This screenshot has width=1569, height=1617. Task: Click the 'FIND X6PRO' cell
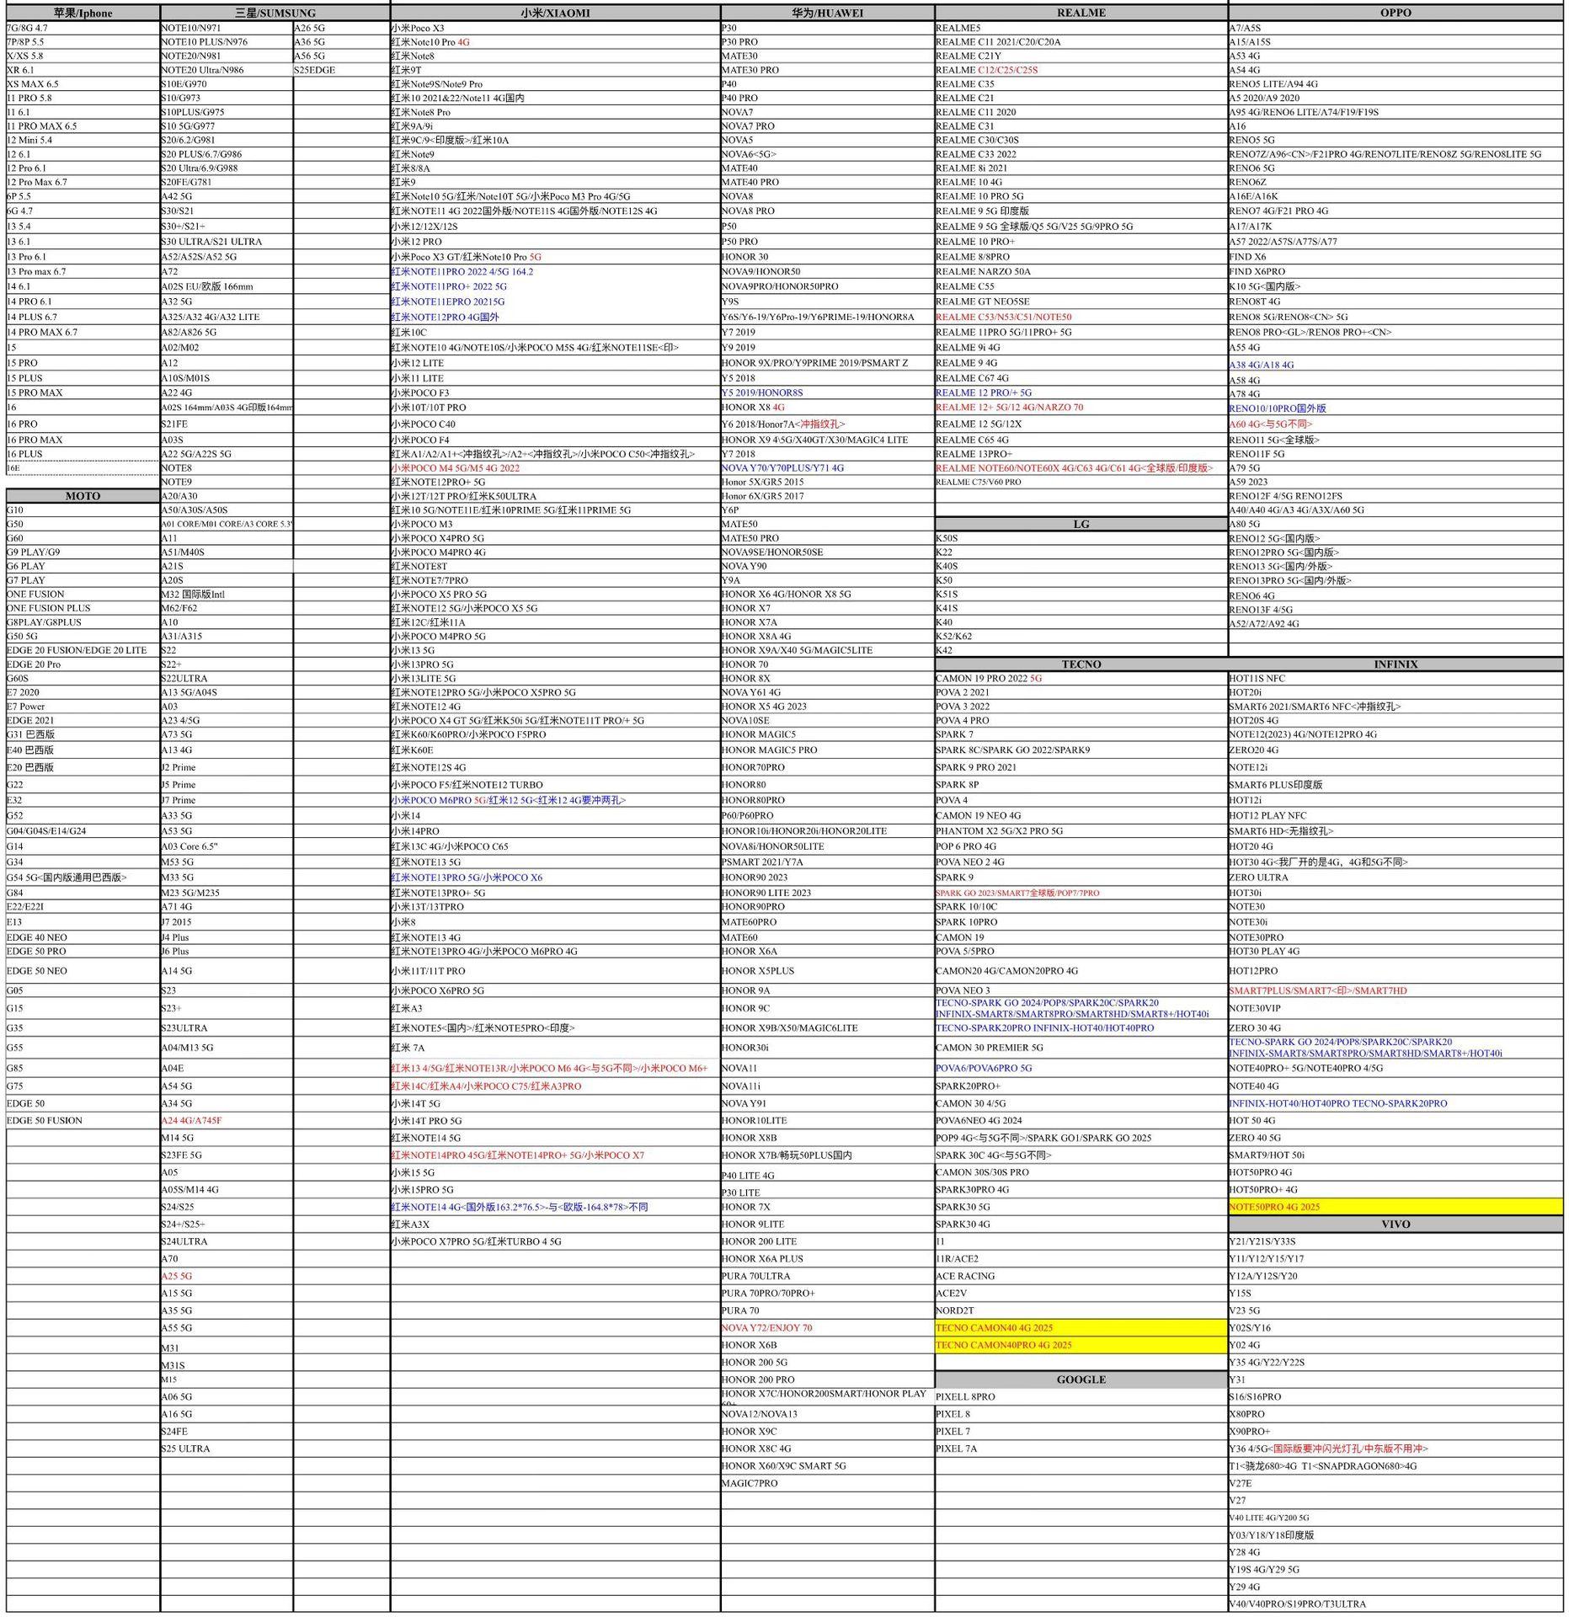click(x=1396, y=271)
